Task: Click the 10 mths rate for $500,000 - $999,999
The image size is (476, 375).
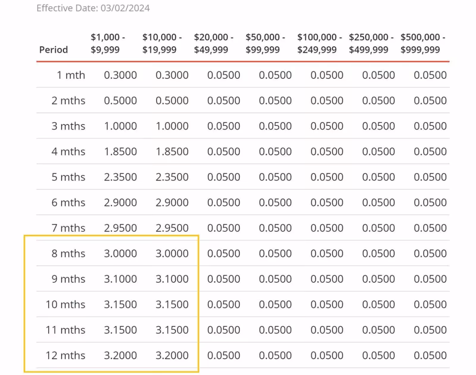Action: click(x=430, y=304)
